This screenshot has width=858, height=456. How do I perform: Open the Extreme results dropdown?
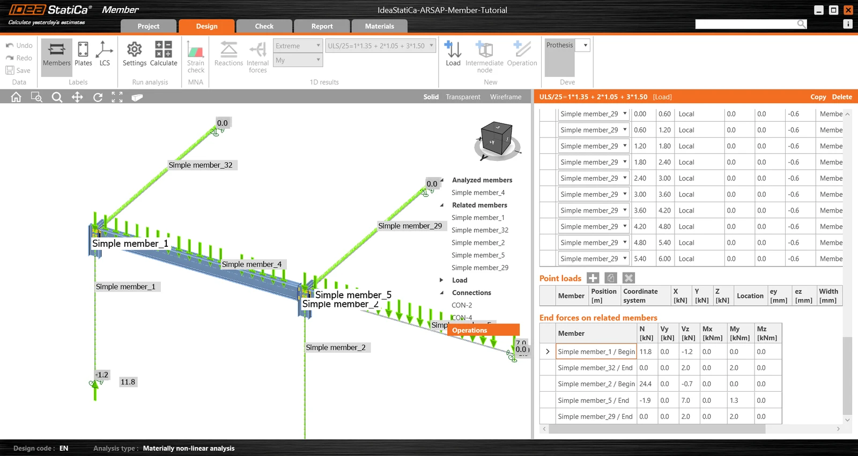pos(298,46)
